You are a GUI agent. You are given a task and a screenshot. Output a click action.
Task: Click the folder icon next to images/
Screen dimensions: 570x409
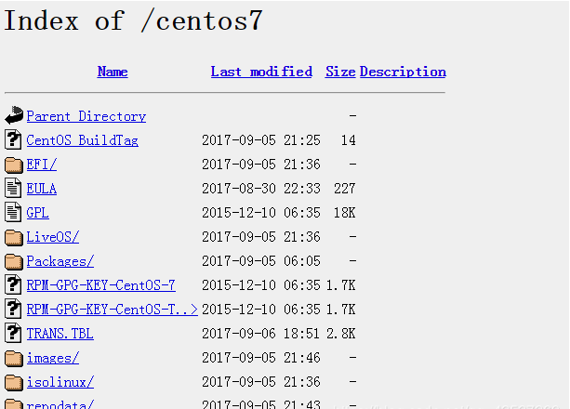[x=14, y=358]
